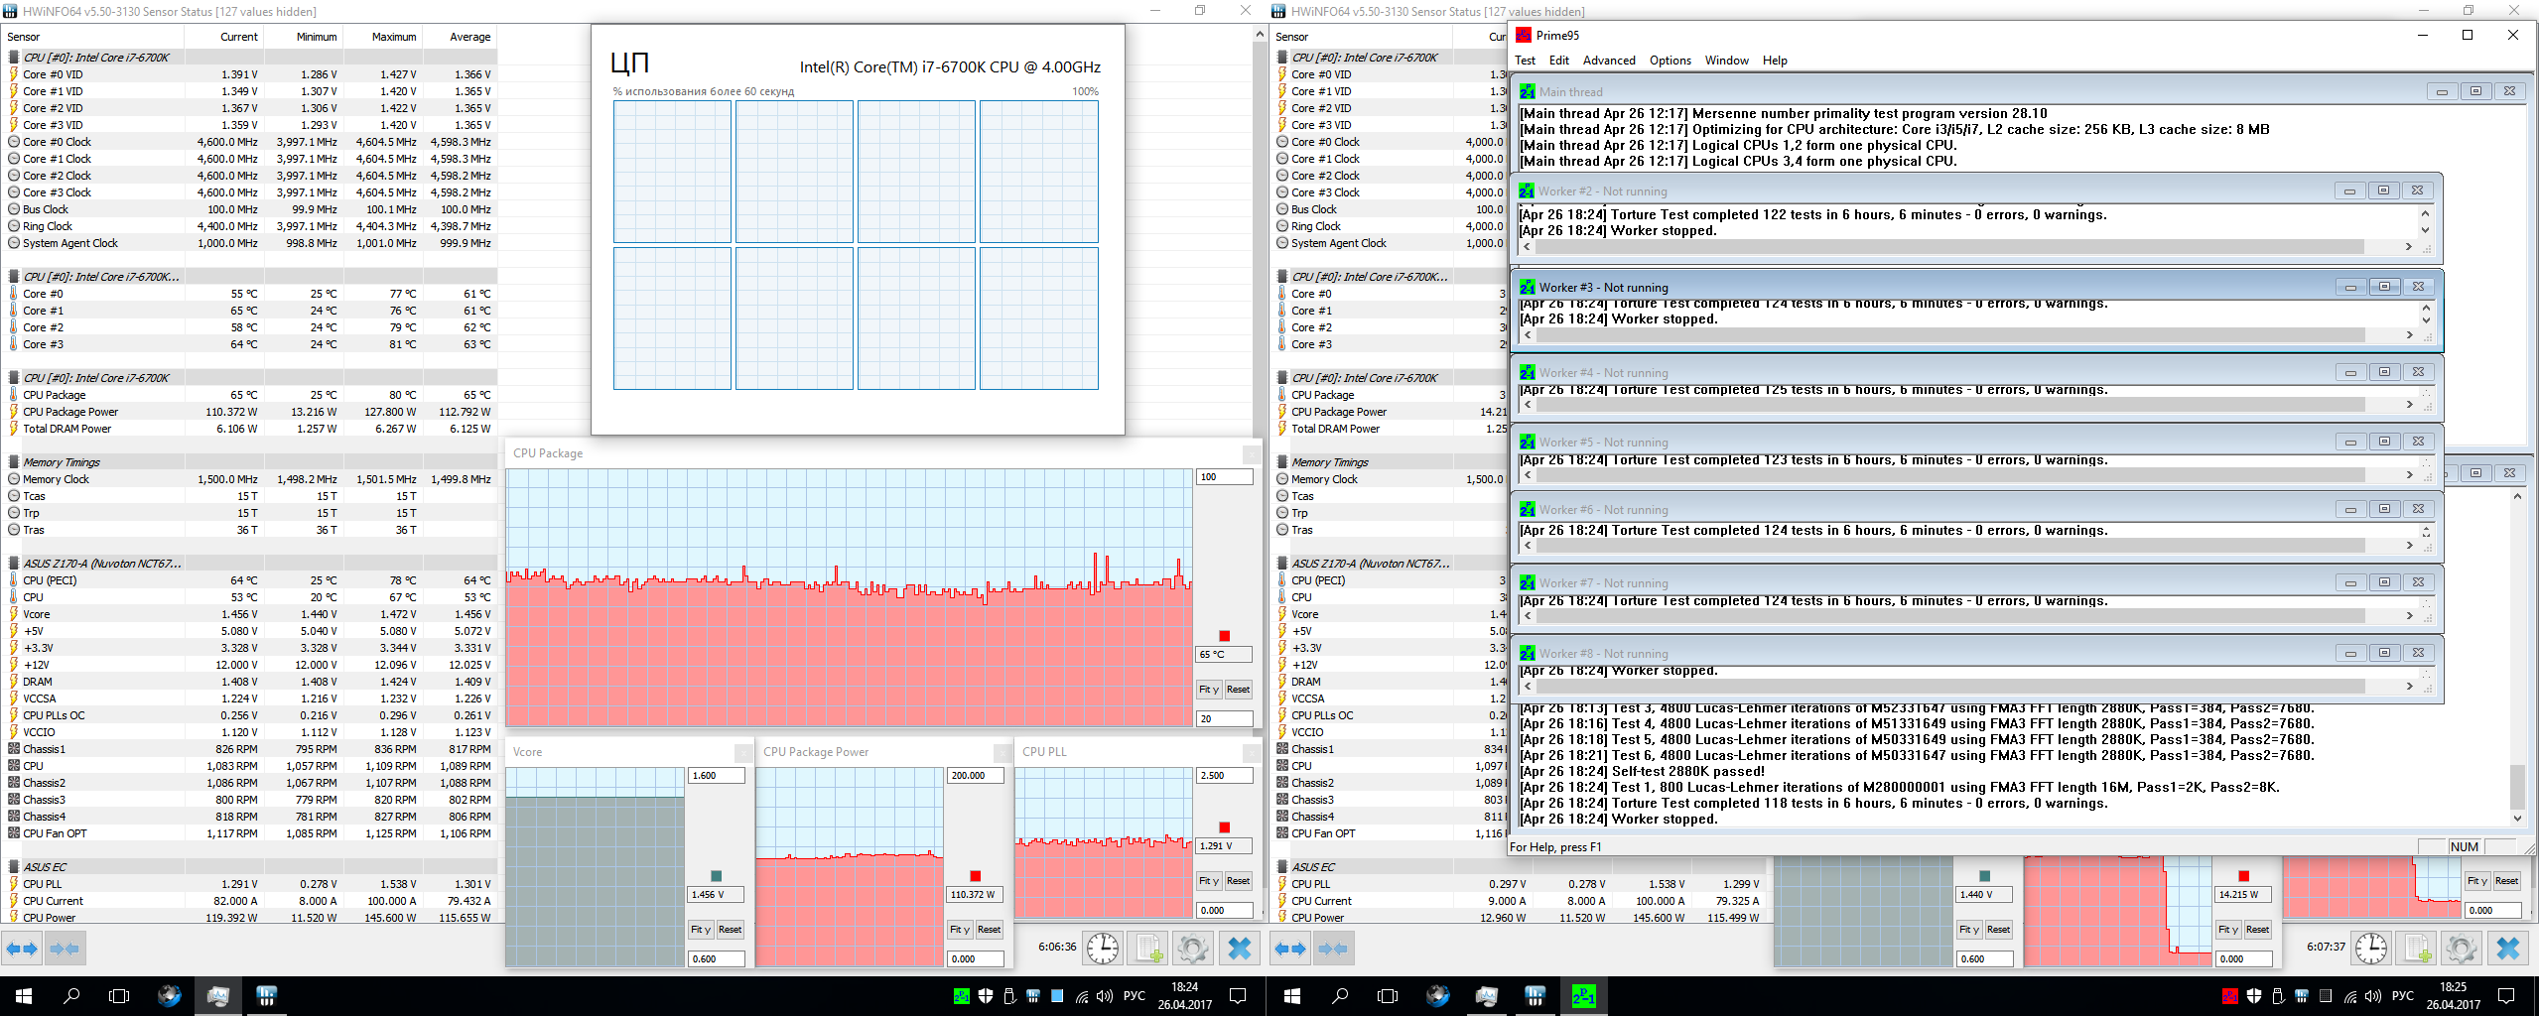
Task: Click Reset in the Vcore graph showing 1.456 V
Action: (730, 930)
